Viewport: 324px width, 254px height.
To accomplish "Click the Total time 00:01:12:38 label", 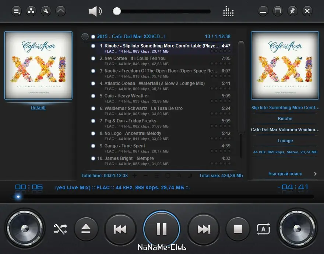I will pos(104,176).
